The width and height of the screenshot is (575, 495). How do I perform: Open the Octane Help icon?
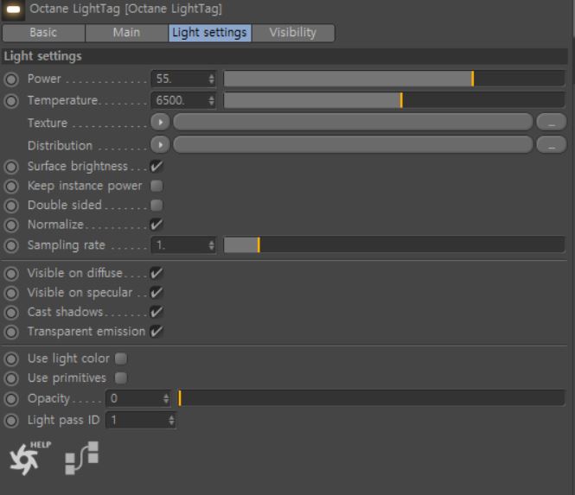[30, 458]
